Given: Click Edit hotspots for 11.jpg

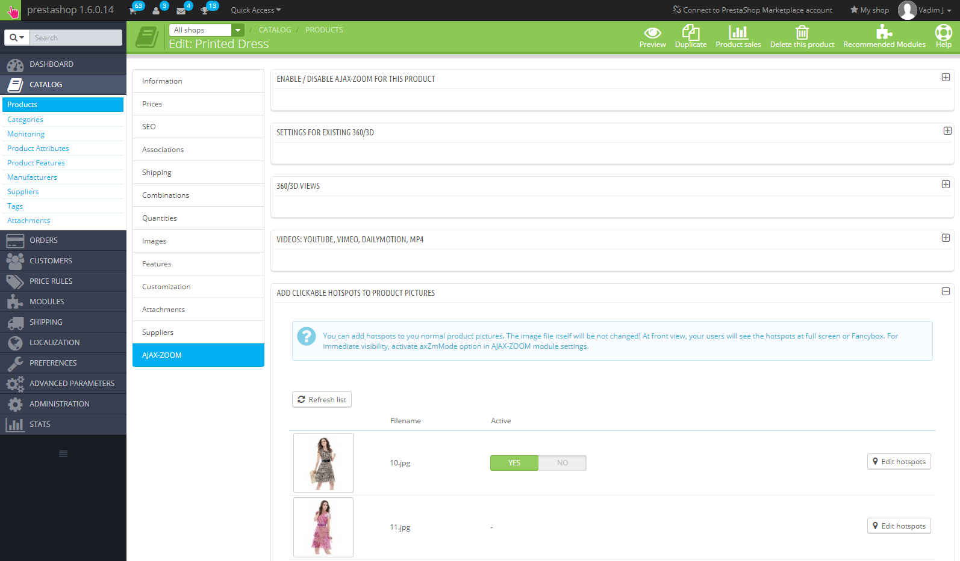Looking at the screenshot, I should [x=899, y=526].
